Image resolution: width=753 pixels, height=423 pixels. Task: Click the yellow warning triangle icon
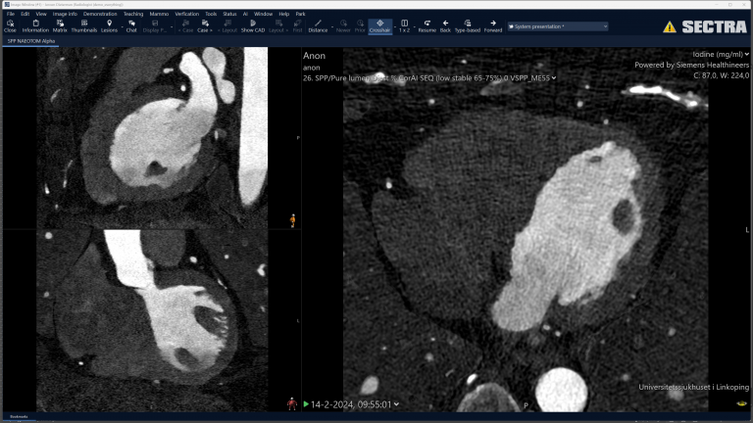[670, 27]
